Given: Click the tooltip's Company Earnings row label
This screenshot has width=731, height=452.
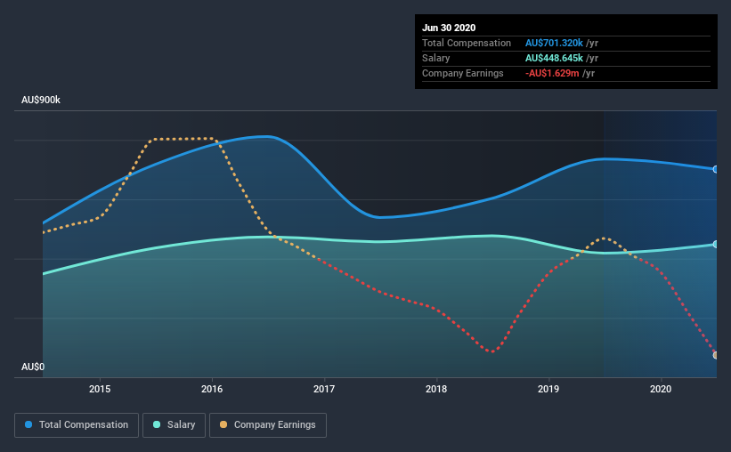Looking at the screenshot, I should tap(463, 73).
